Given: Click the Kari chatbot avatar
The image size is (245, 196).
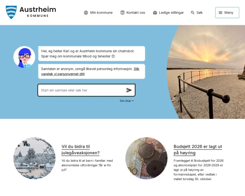Looking at the screenshot, I should 24,57.
